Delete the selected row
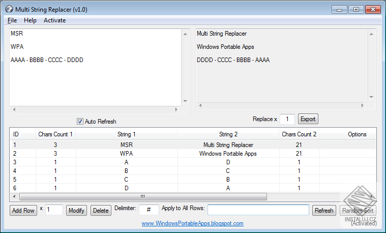 pos(101,210)
